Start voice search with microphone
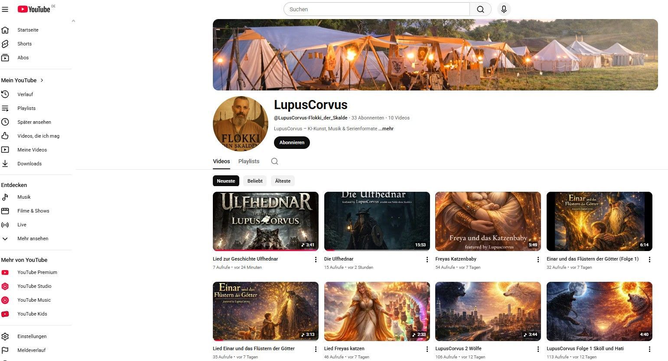 click(504, 10)
